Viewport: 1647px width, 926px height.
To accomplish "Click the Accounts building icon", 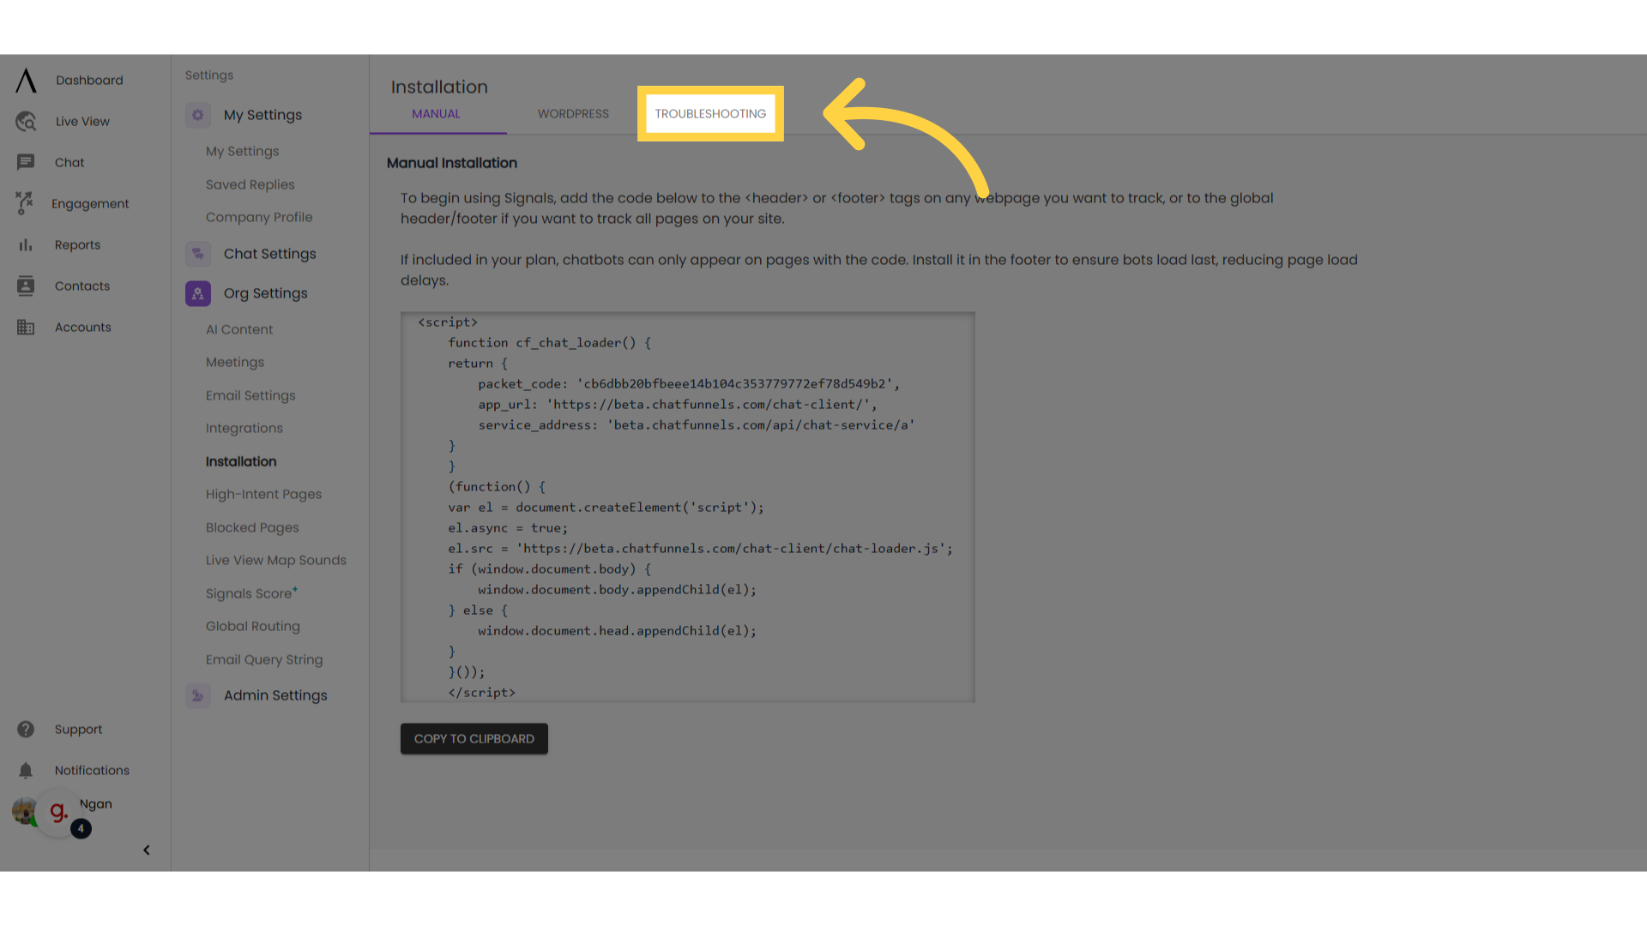I will coord(26,328).
